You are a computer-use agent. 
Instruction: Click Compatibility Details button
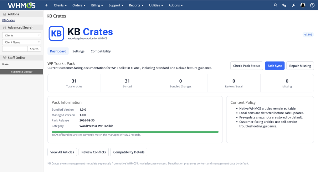tap(129, 152)
